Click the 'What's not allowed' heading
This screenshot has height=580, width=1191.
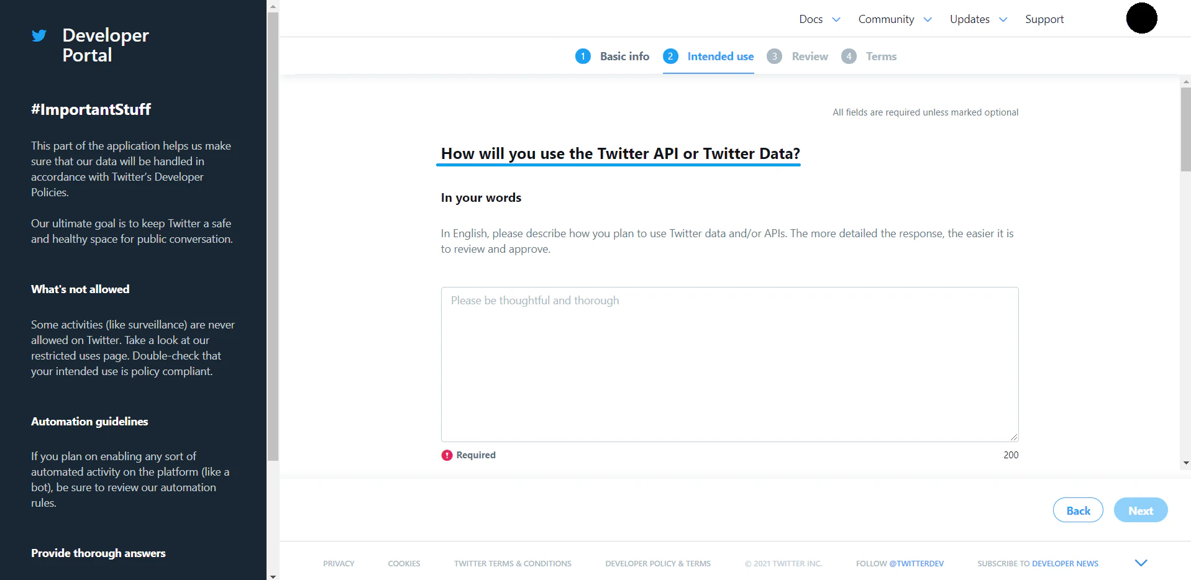[80, 289]
